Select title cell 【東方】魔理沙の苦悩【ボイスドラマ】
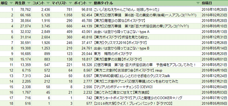Image resolution: width=228 pixels, height=106 pixels. pos(147,21)
